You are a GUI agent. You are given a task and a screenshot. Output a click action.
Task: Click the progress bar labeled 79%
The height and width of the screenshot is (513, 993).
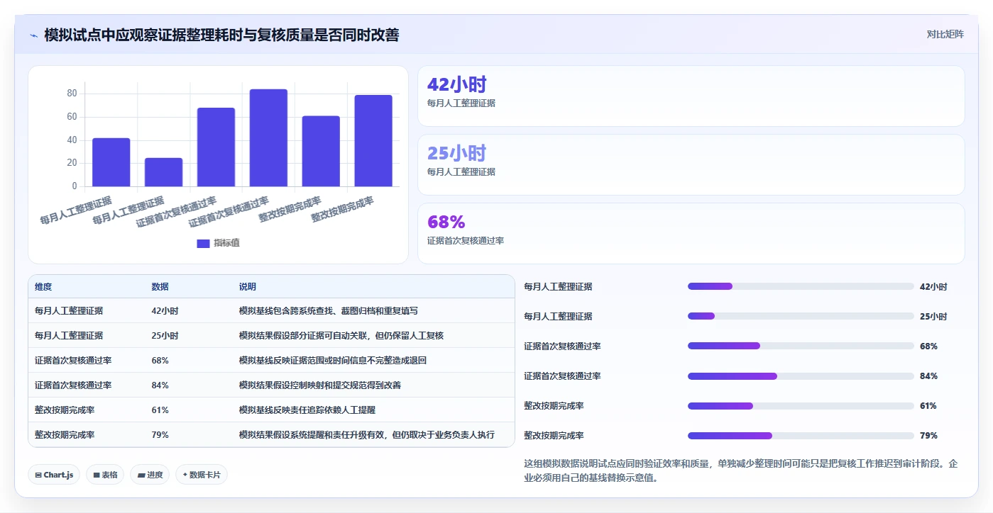pos(801,435)
